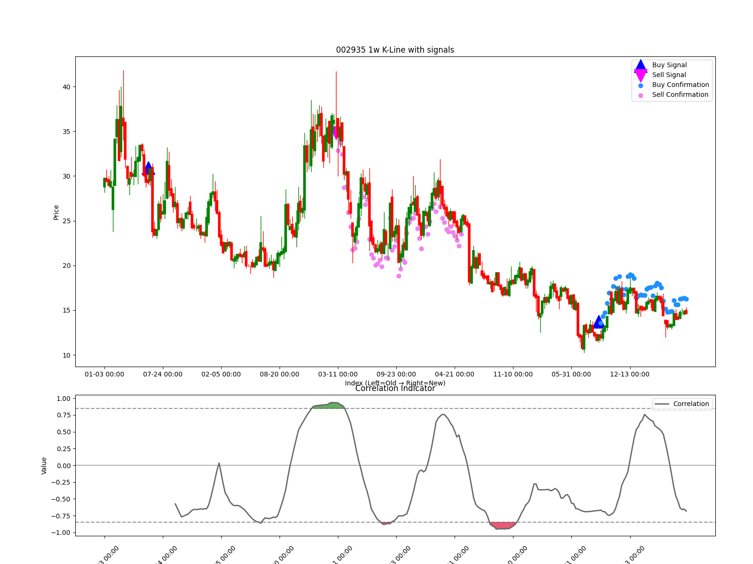Click the '02-05 00:00' price chart x-axis tick
Image resolution: width=753 pixels, height=564 pixels.
(221, 374)
